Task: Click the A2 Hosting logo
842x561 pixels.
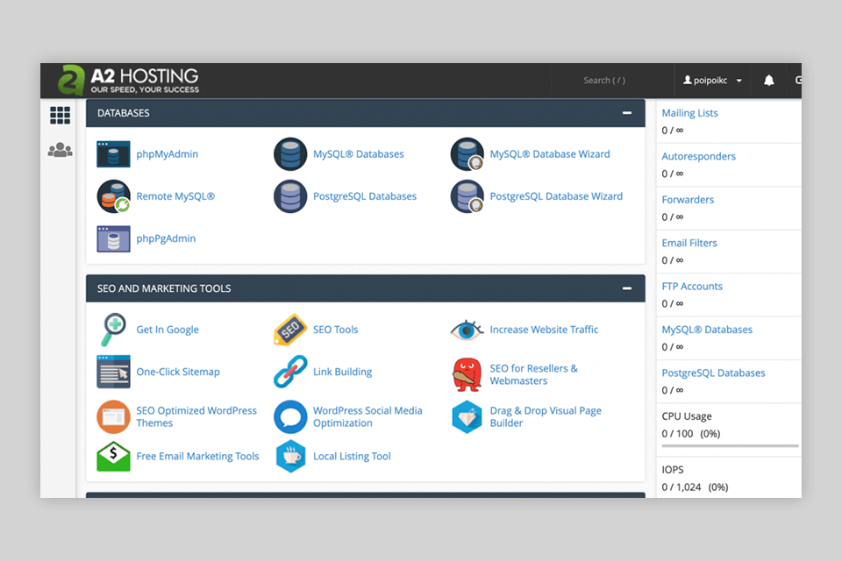Action: 128,81
